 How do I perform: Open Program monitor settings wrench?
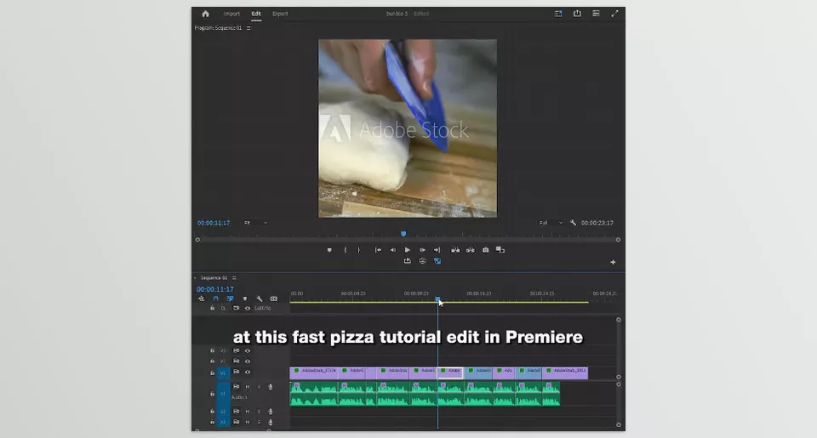(x=573, y=223)
